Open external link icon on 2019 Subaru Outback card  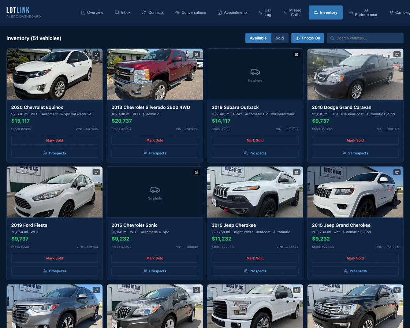coord(297,55)
